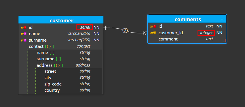Select the city field
The height and width of the screenshot is (107, 245).
69,78
